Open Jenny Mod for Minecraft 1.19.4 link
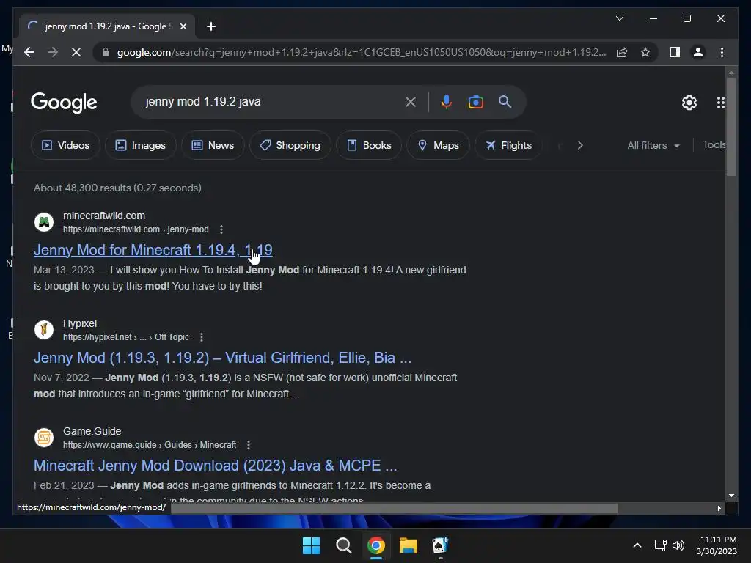Viewport: 751px width, 563px height. tap(153, 250)
